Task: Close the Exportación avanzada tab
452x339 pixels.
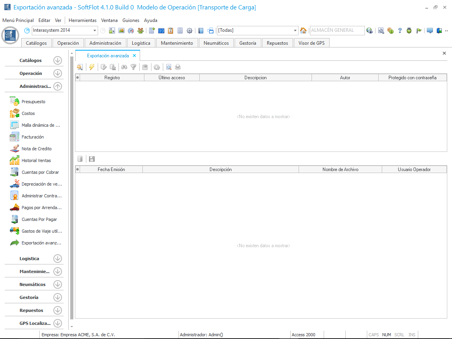Action: [x=134, y=56]
